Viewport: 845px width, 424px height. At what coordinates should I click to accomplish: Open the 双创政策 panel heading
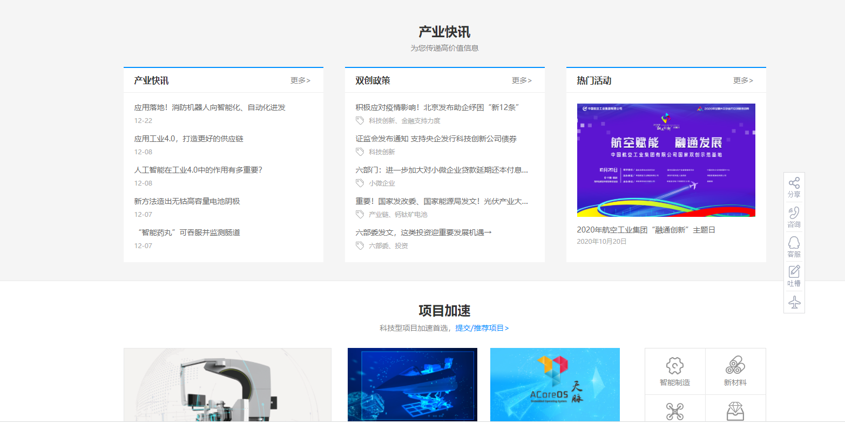click(x=373, y=80)
